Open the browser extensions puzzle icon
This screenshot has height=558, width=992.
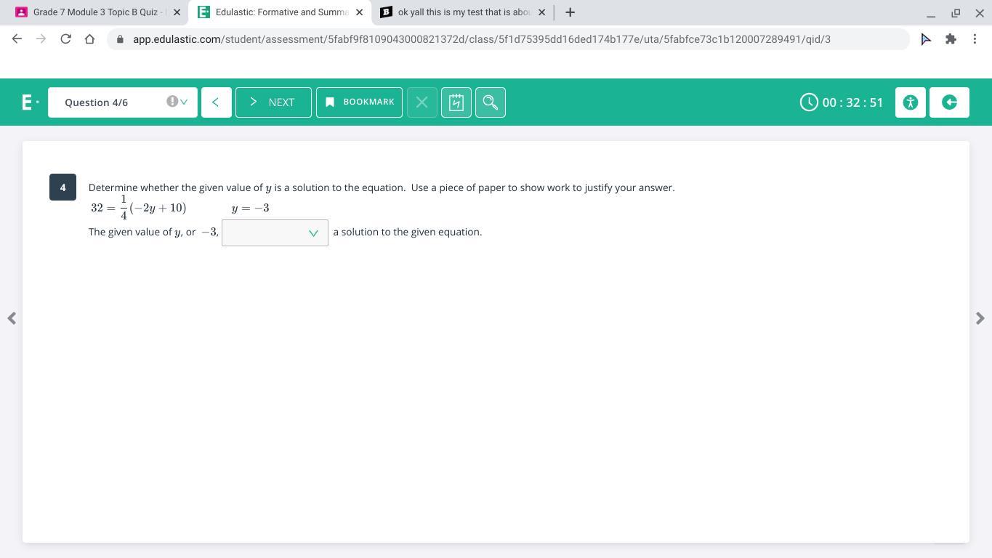pos(951,39)
